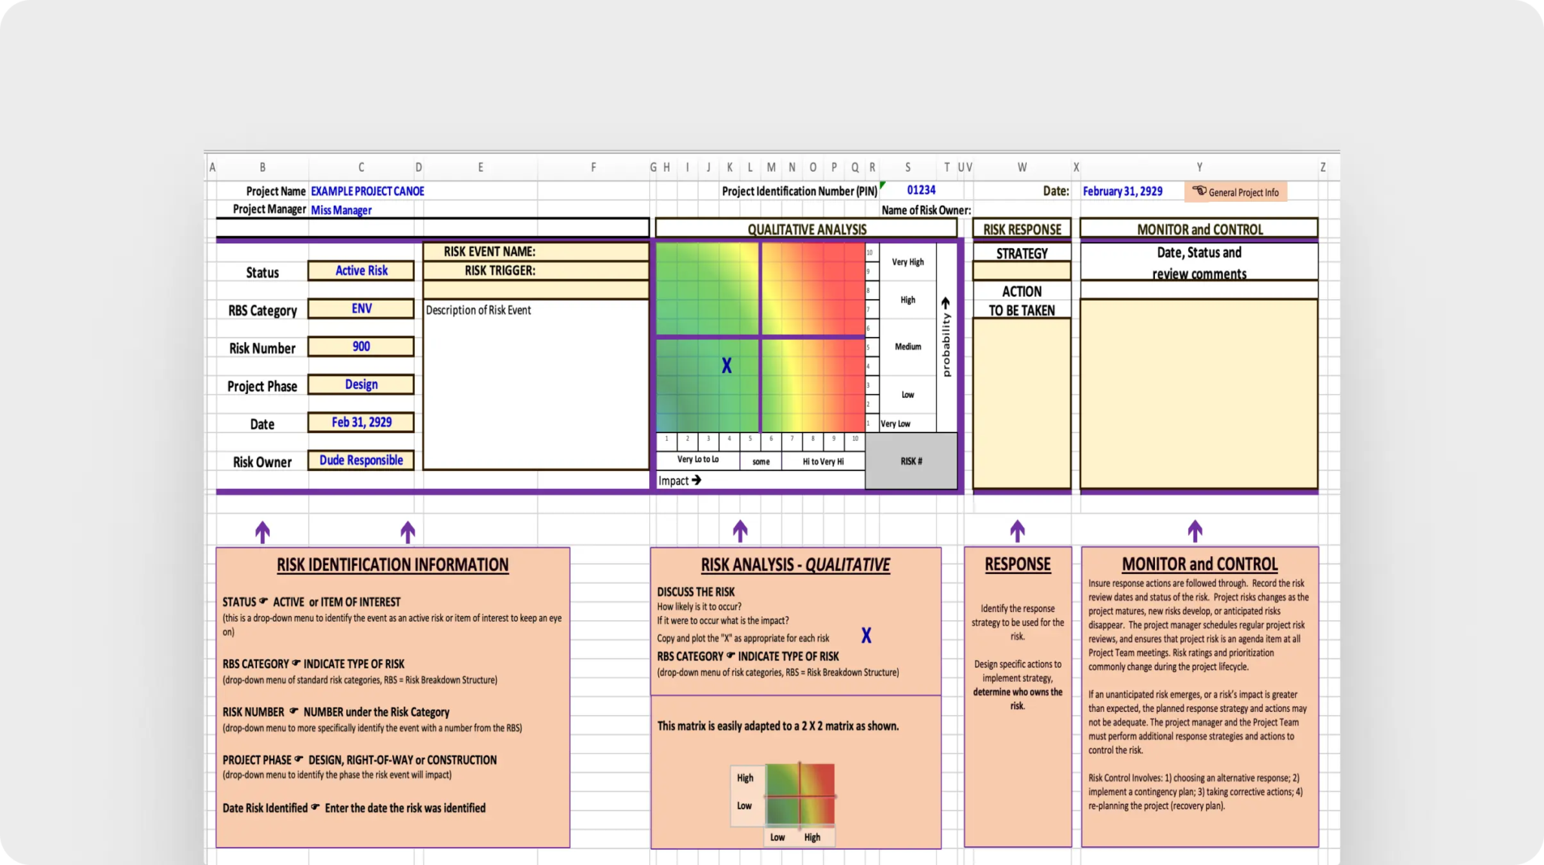Click the Name of Risk Owner label
1544x865 pixels.
926,210
